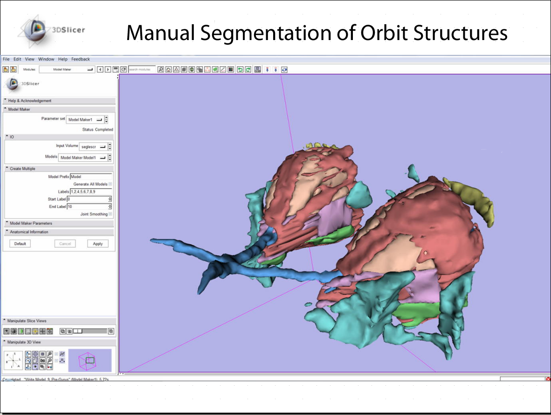
Task: Click the module search magnifier icon
Action: (160, 69)
